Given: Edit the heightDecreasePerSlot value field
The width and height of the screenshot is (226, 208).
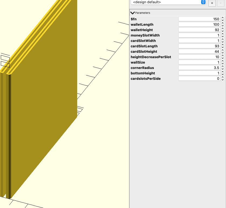Looking at the screenshot, I should [200, 57].
